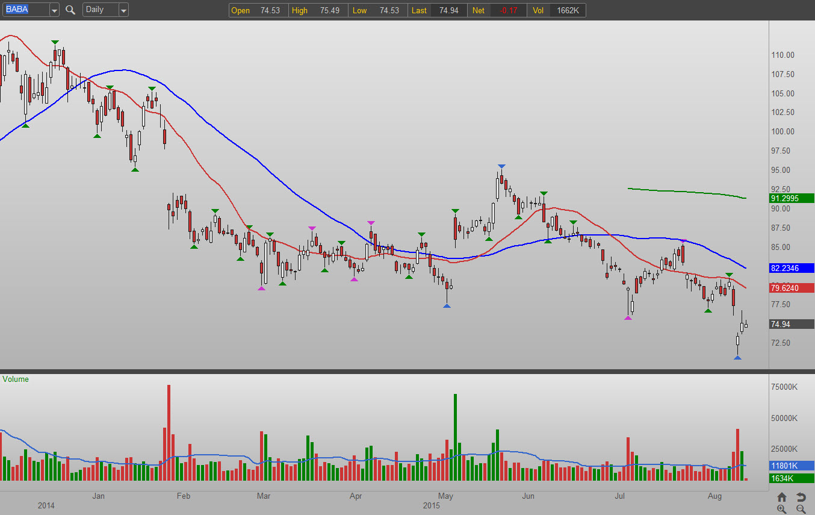Zoom out using the minus magnifier icon

coord(801,509)
